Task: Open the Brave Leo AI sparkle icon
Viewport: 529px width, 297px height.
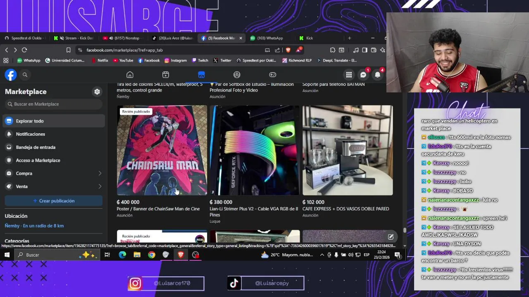Action: click(x=383, y=50)
